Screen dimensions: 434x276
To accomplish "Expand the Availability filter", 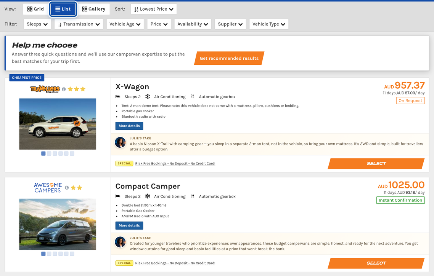I will point(193,24).
